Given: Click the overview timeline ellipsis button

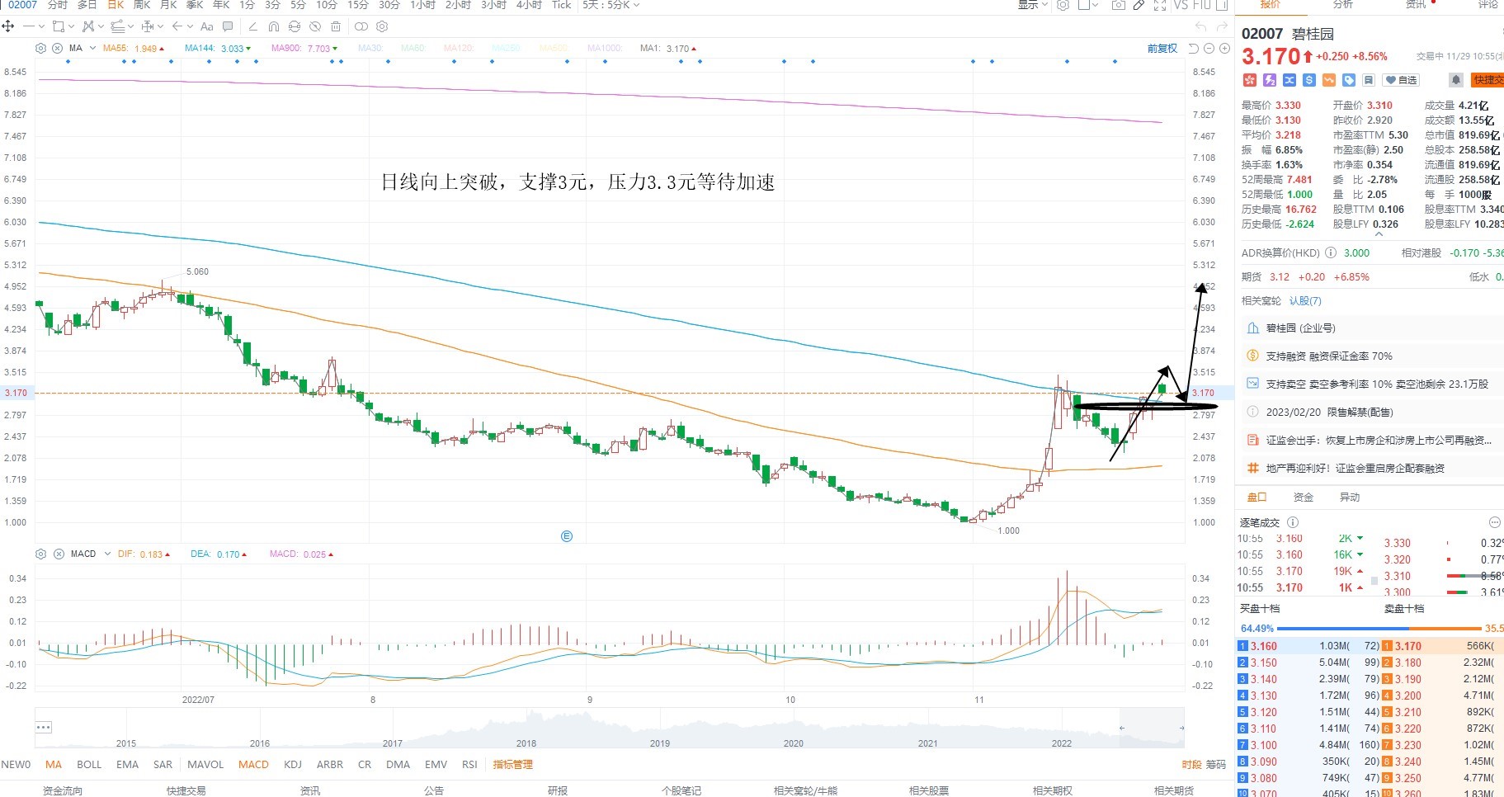Looking at the screenshot, I should [44, 727].
